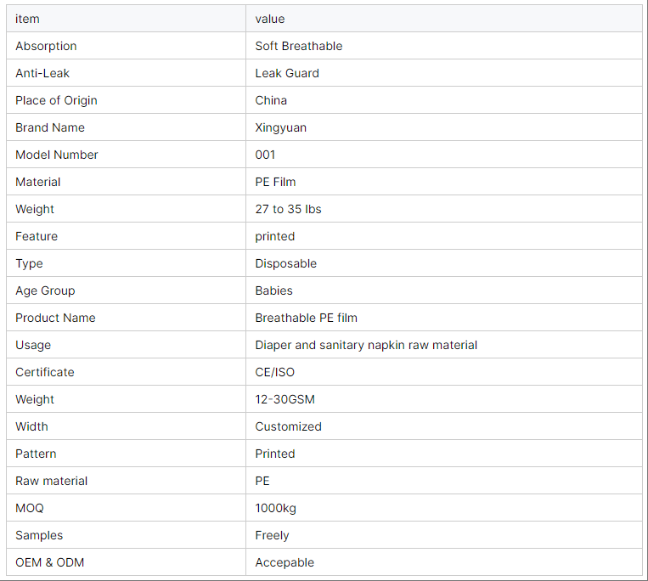Select the "Xingyuan" brand name value
The image size is (648, 581).
[281, 127]
